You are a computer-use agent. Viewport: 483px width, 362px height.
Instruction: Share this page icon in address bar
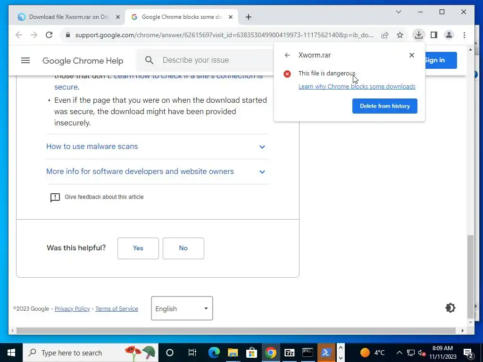[385, 35]
